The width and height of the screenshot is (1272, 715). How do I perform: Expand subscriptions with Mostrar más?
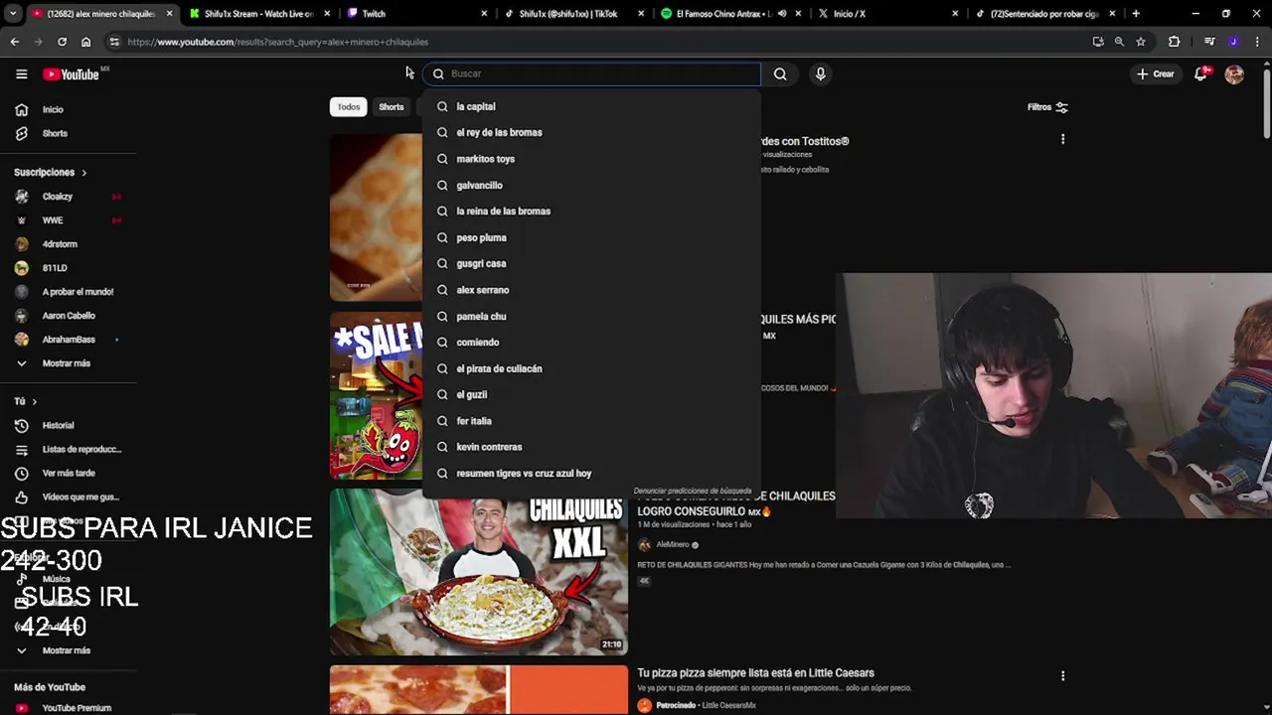67,363
